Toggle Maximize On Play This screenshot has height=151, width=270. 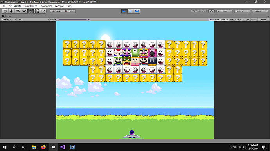pyautogui.click(x=219, y=20)
